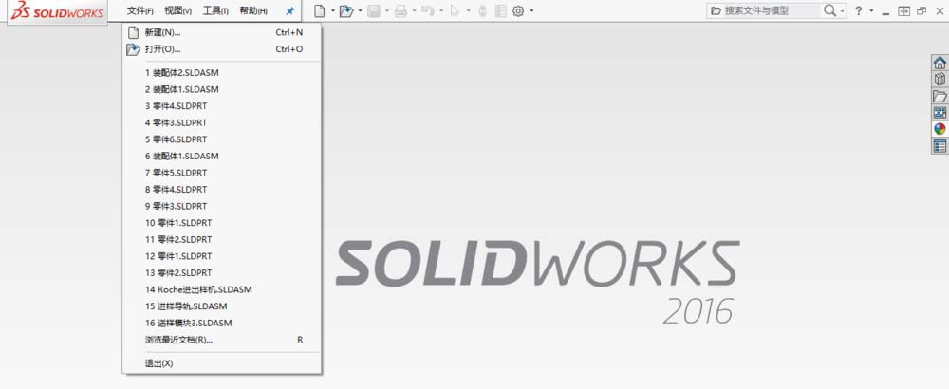Open the 帮助(H) menu
This screenshot has height=389, width=949.
click(x=253, y=10)
